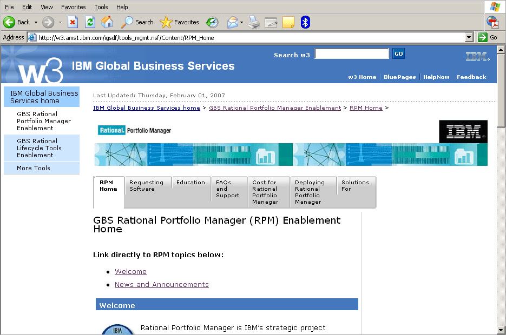The image size is (506, 335).
Task: Open the Solutions For tab
Action: pyautogui.click(x=357, y=192)
